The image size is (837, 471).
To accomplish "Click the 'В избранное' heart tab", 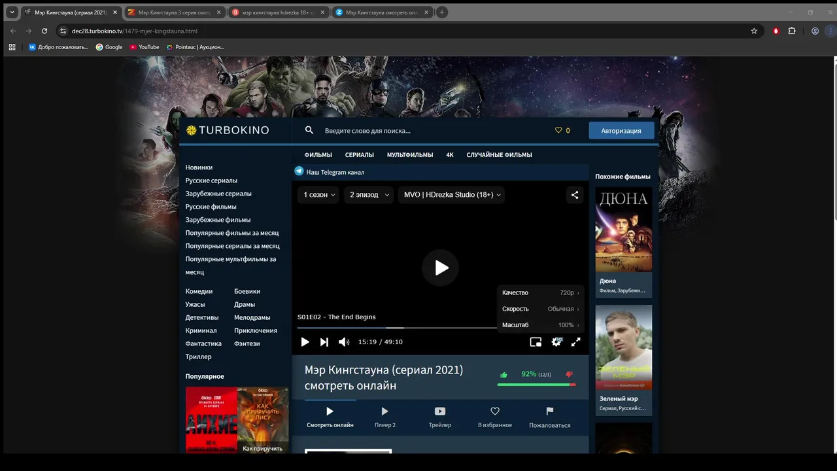I will pyautogui.click(x=495, y=417).
